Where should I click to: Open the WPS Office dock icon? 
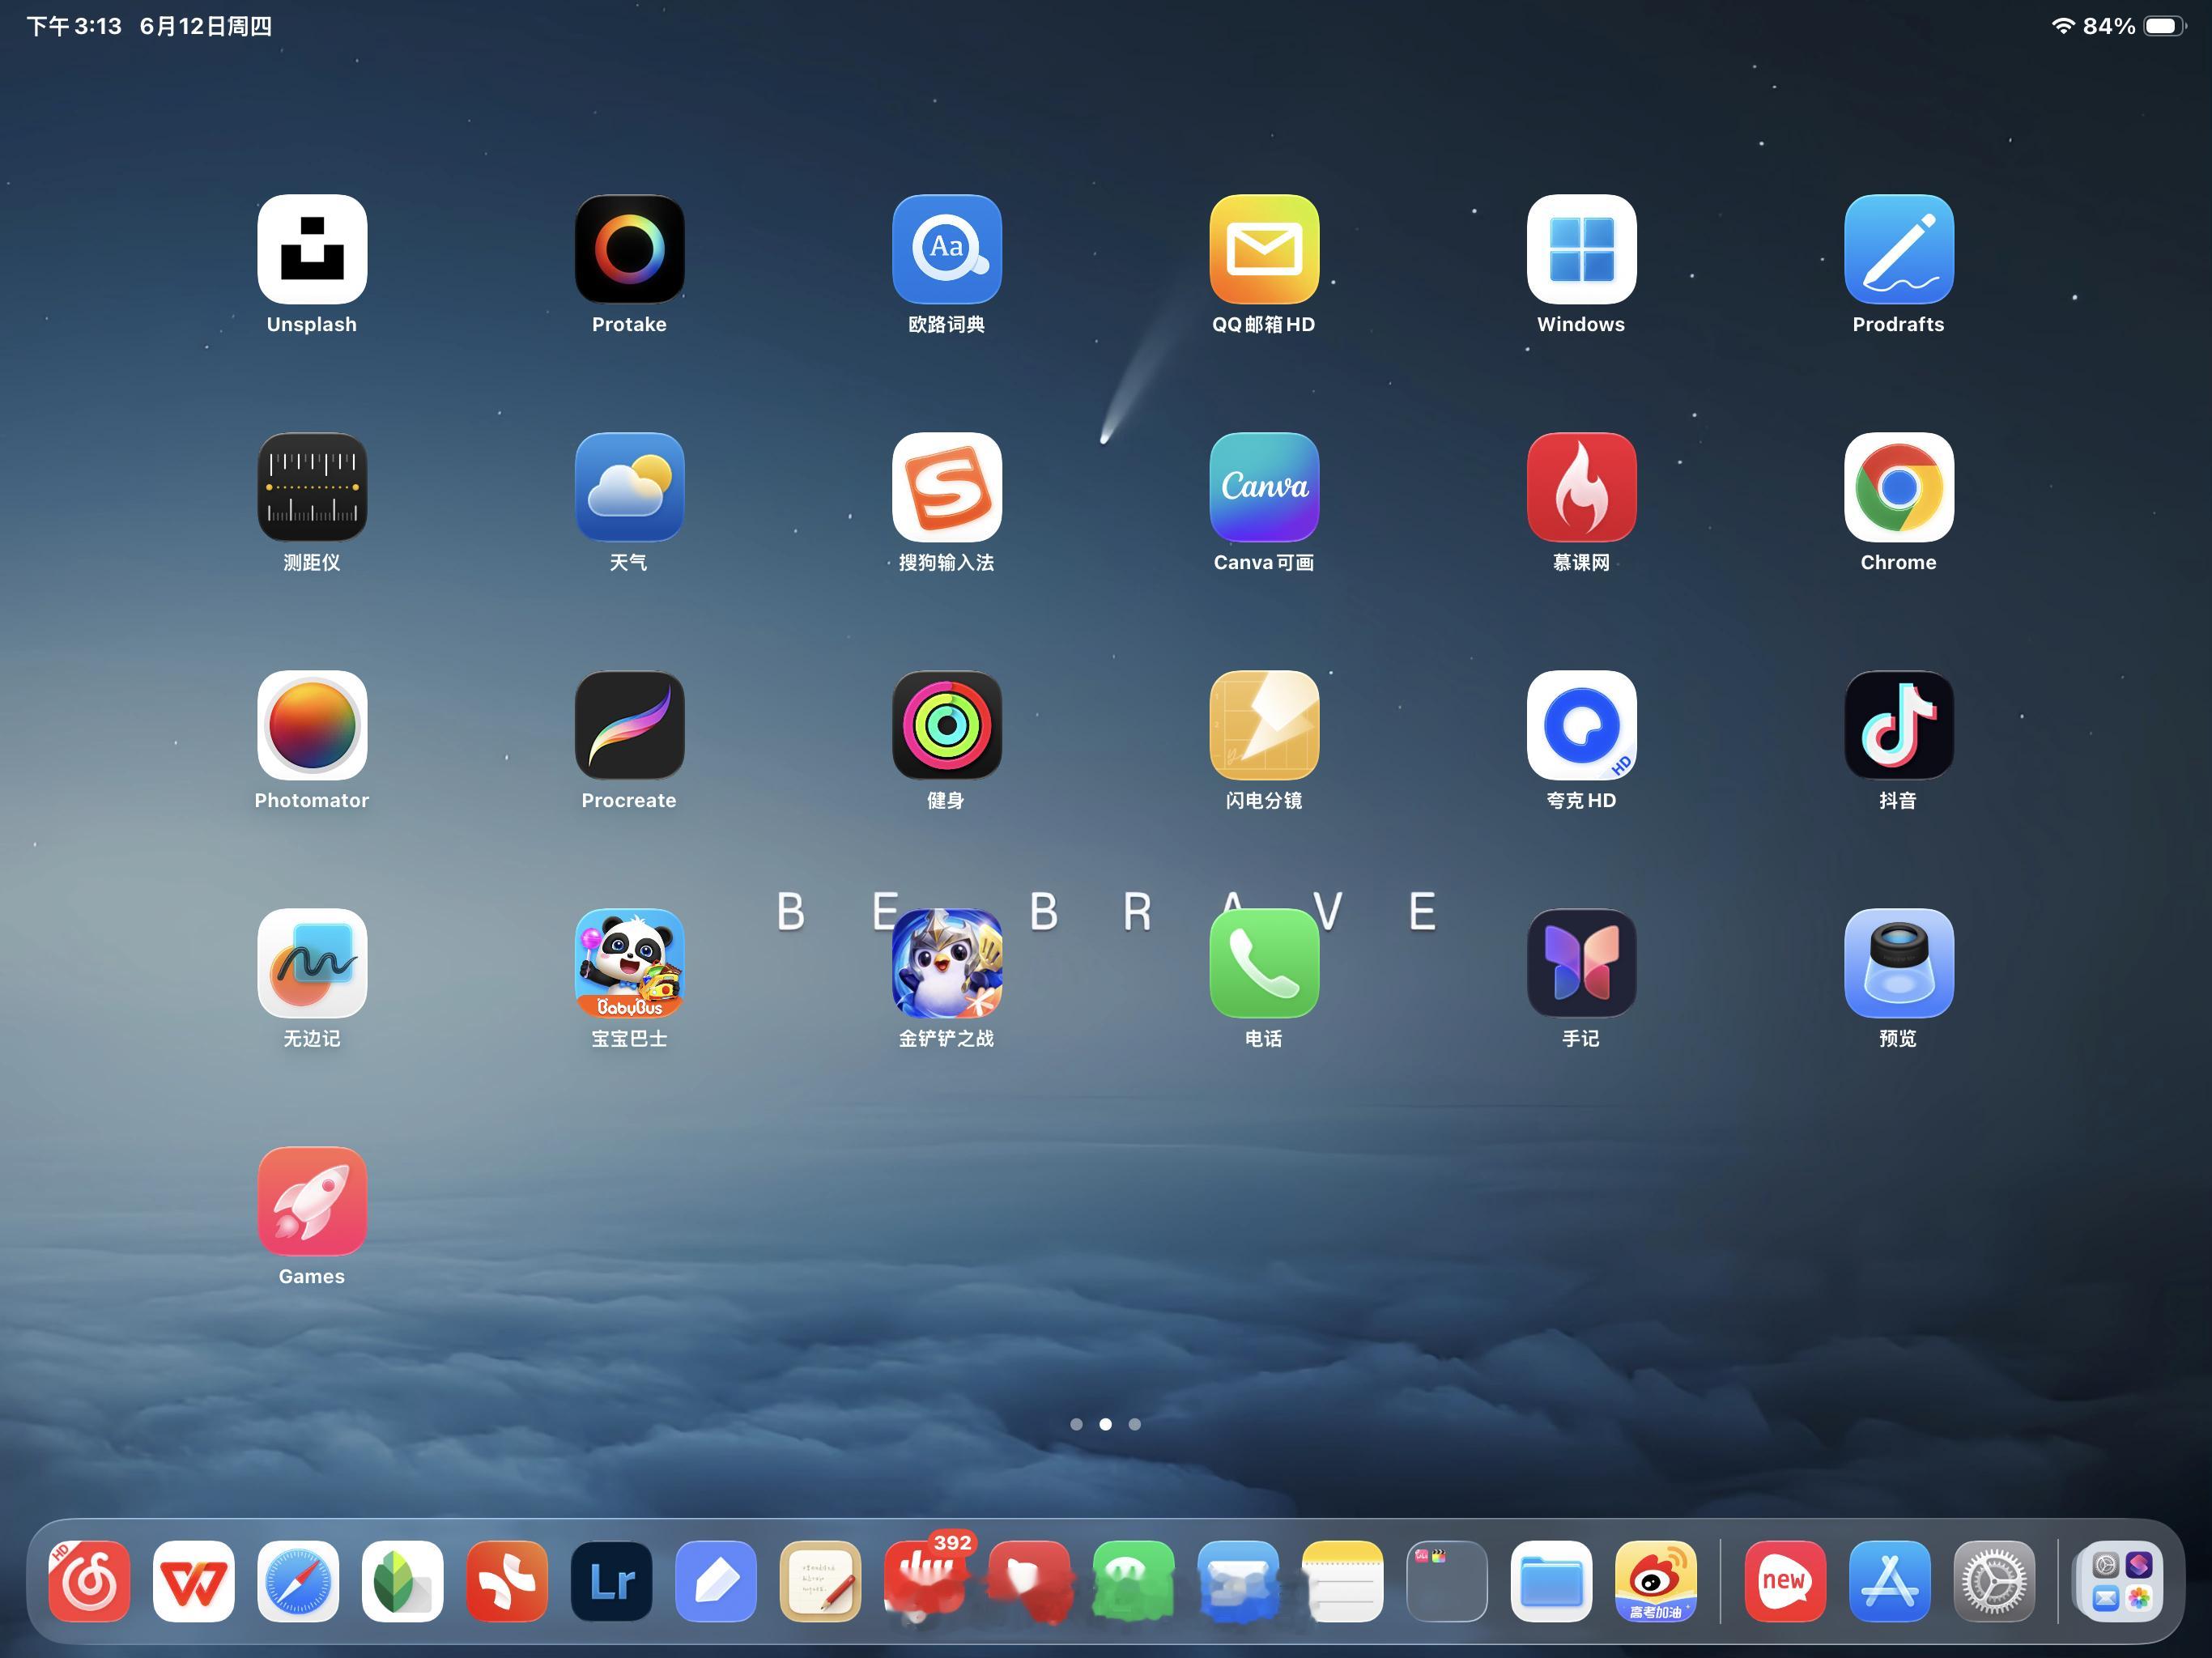tap(193, 1582)
